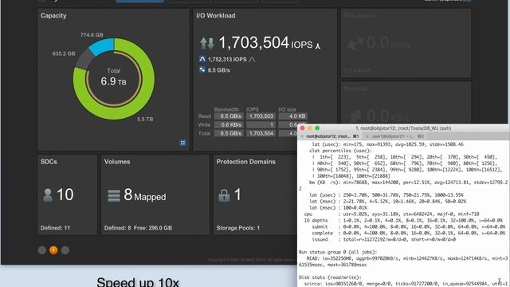Click the Defined: 8 Free: 296.0 GB text

click(x=138, y=228)
